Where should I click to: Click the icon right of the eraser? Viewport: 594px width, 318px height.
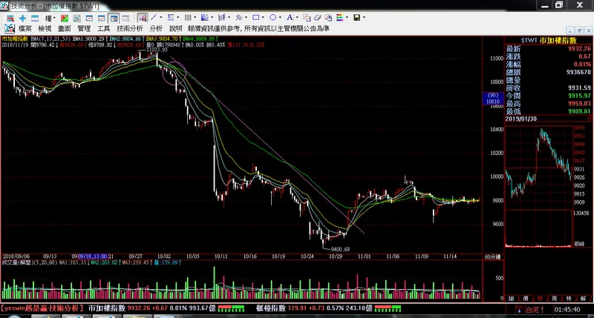pyautogui.click(x=328, y=18)
